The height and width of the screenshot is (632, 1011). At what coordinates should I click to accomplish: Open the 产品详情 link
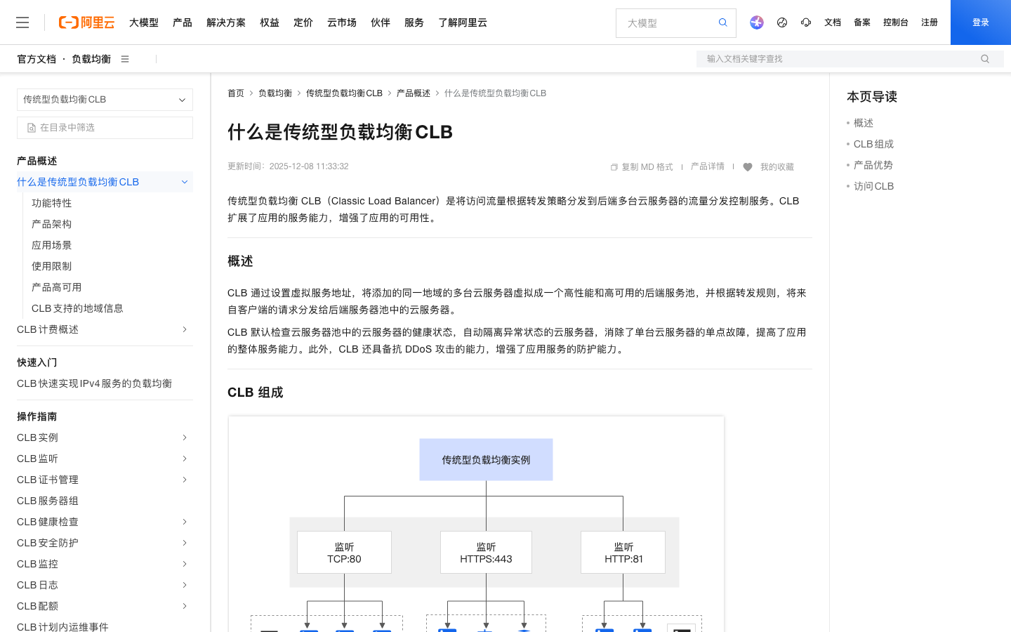coord(708,166)
